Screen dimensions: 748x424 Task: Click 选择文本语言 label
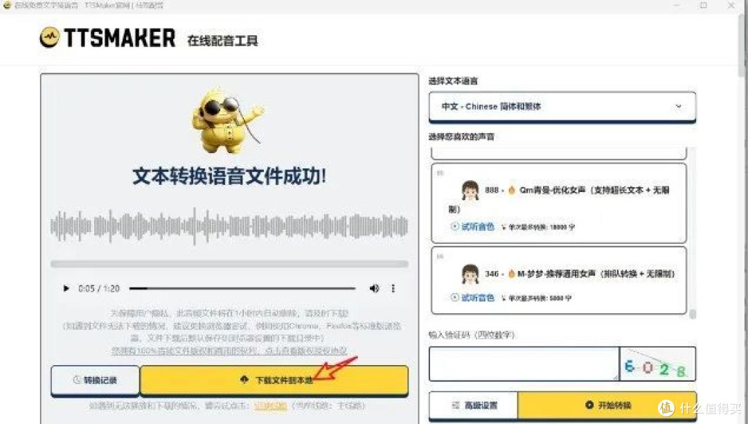[453, 81]
